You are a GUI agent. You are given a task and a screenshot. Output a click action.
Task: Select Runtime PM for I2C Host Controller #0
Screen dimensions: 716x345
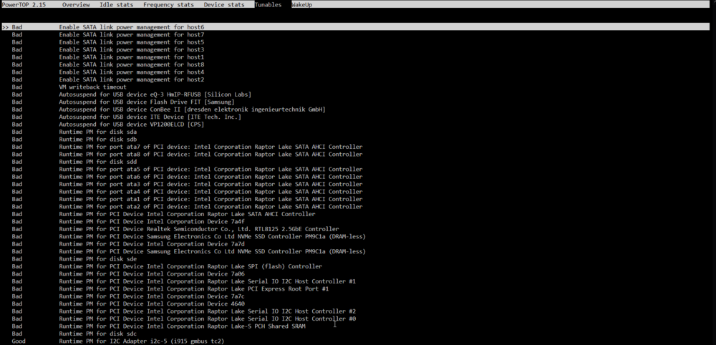pos(183,319)
